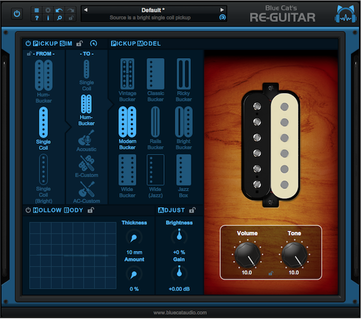
Task: Select E-Custom as TO pickup
Action: tap(87, 166)
